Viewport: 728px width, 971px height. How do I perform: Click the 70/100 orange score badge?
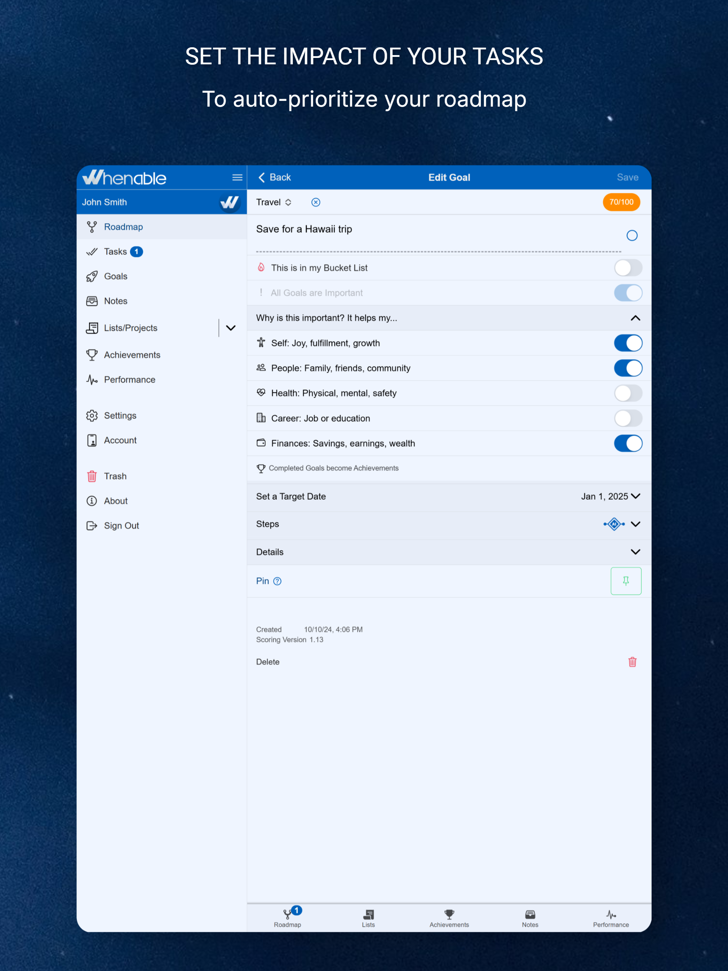(621, 202)
